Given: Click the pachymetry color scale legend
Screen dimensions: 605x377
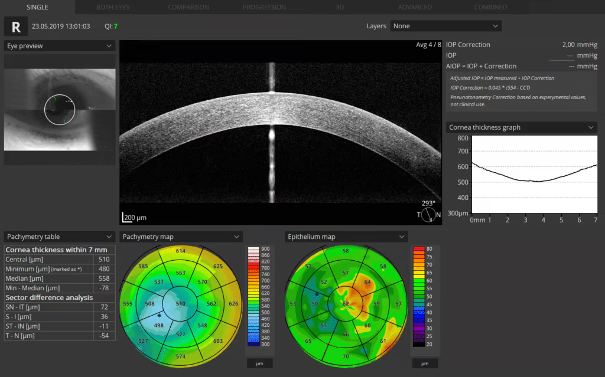Looking at the screenshot, I should (252, 296).
